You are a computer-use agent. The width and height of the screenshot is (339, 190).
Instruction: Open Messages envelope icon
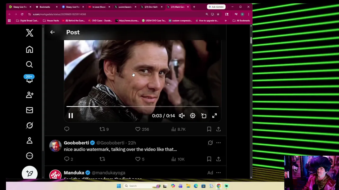pos(29,110)
